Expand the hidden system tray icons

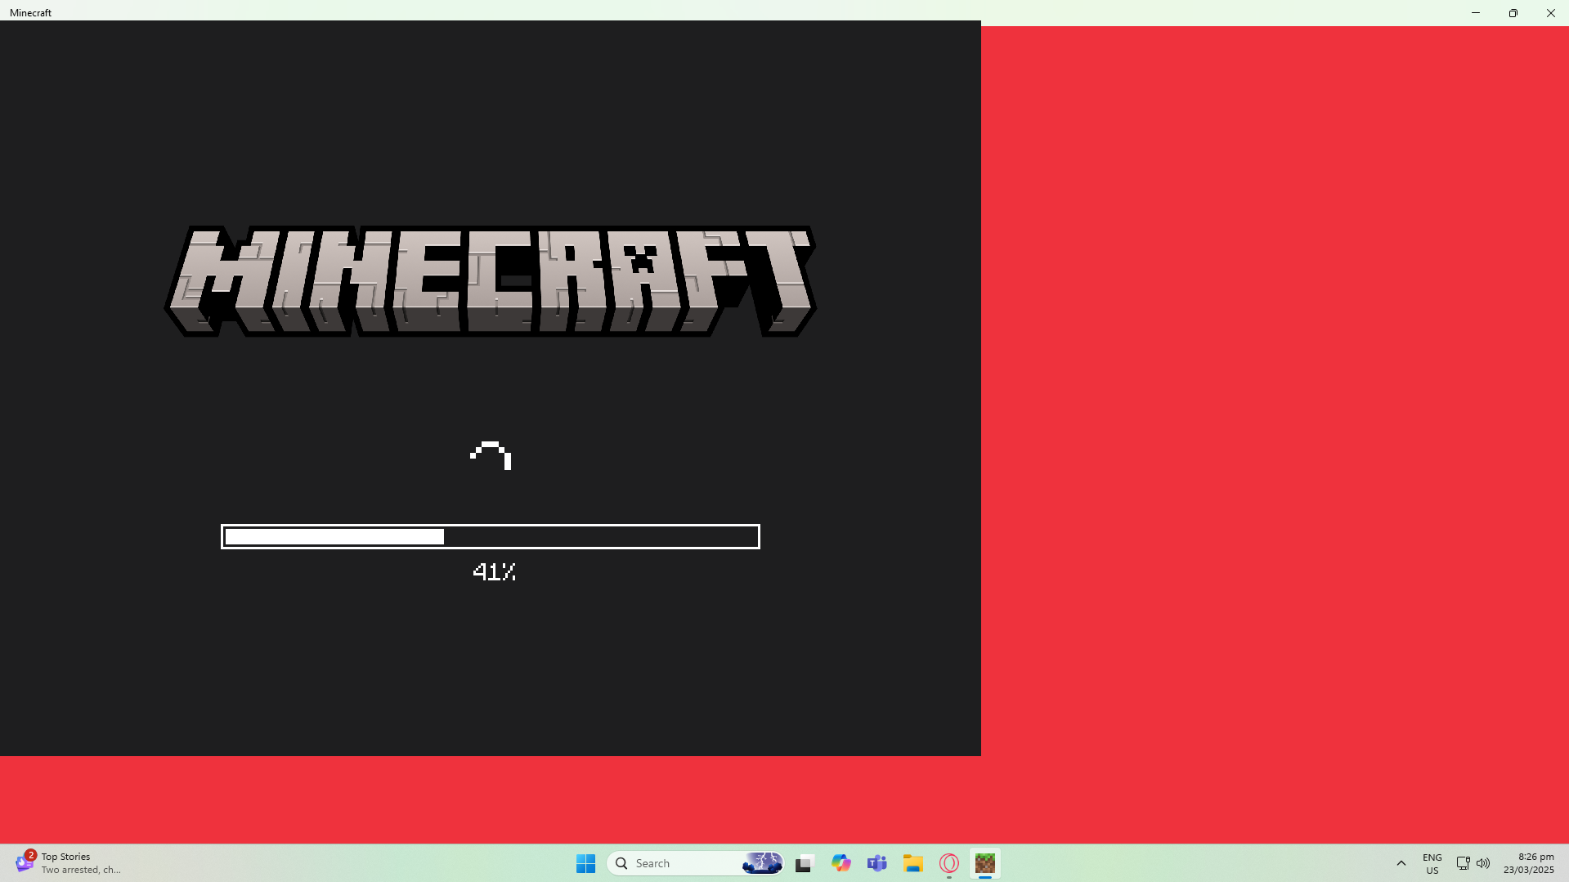click(x=1401, y=863)
